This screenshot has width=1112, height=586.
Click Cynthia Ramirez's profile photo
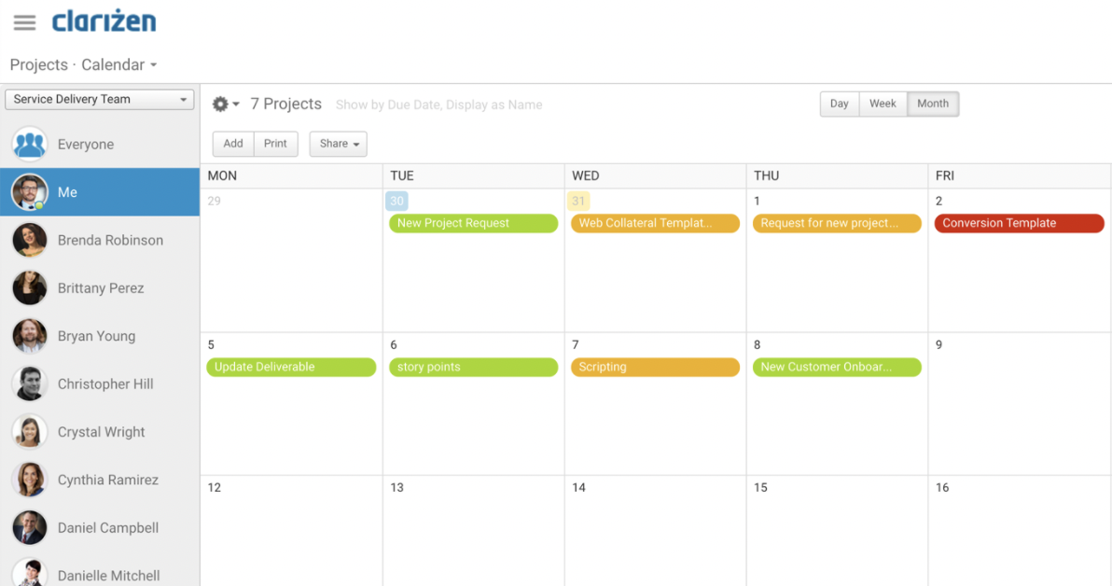[30, 480]
